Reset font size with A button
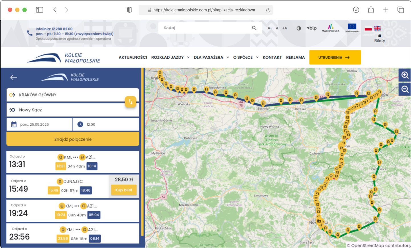This screenshot has width=411, height=248. (x=277, y=28)
